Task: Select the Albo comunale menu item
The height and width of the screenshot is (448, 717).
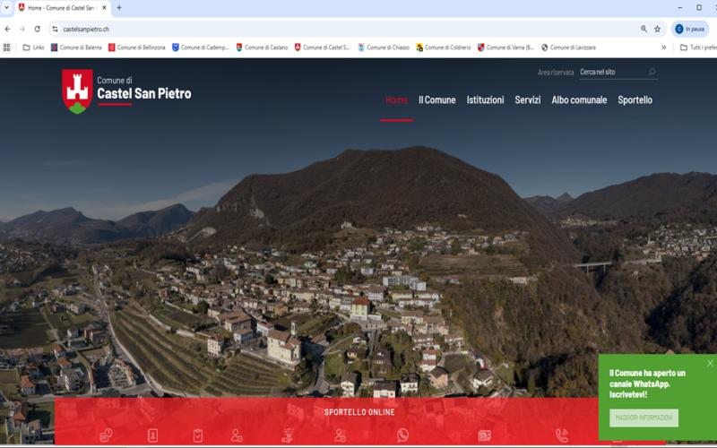Action: tap(579, 100)
